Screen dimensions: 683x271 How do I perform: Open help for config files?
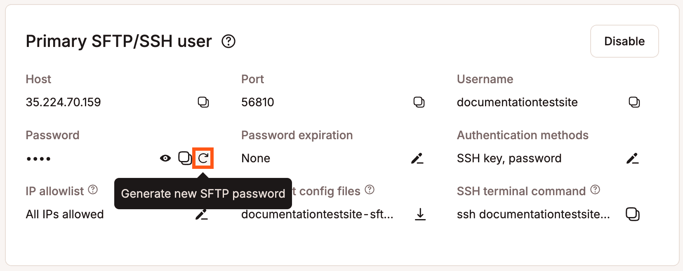click(x=370, y=190)
